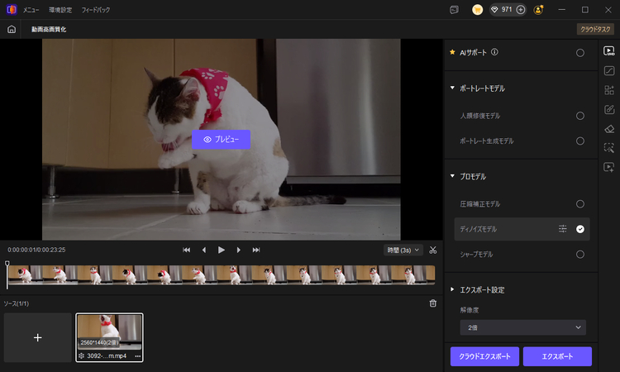Click the snowflake icon on the mp4 thumbnail

(x=81, y=355)
